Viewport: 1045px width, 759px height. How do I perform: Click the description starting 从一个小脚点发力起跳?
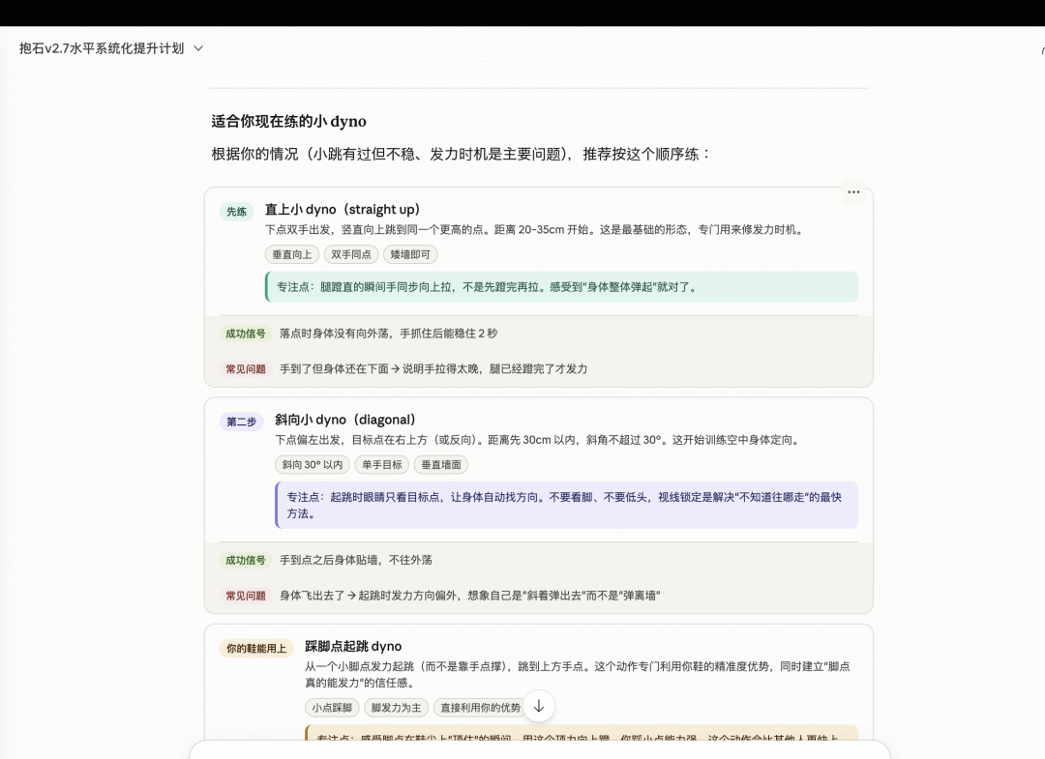click(577, 675)
